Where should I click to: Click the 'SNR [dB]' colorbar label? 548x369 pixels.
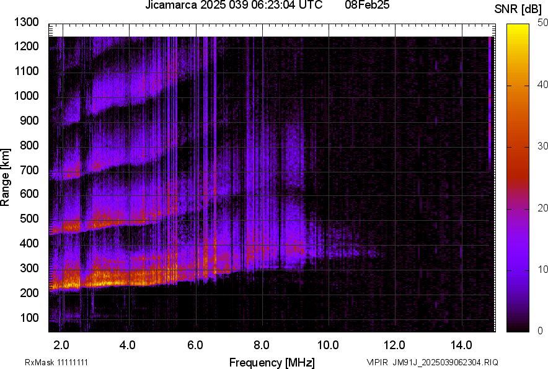(518, 9)
